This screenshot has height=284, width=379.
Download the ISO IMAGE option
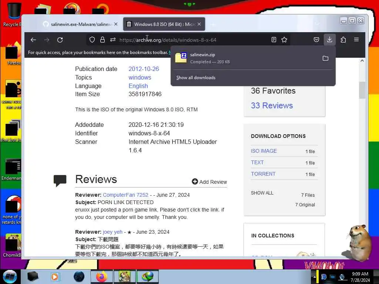[264, 151]
